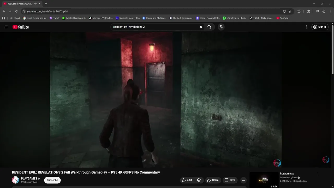Screen dimensions: 334x188
Task: Click the Sign in button
Action: 320,27
